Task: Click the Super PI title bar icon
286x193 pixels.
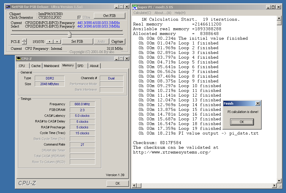Action: tap(135, 7)
